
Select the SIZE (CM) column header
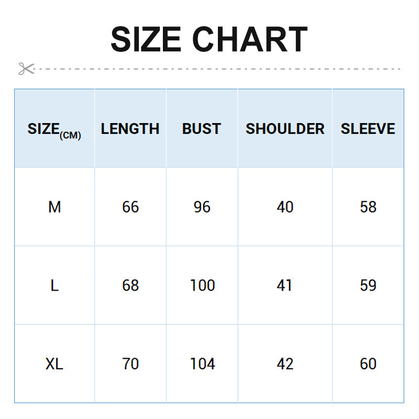tap(54, 129)
